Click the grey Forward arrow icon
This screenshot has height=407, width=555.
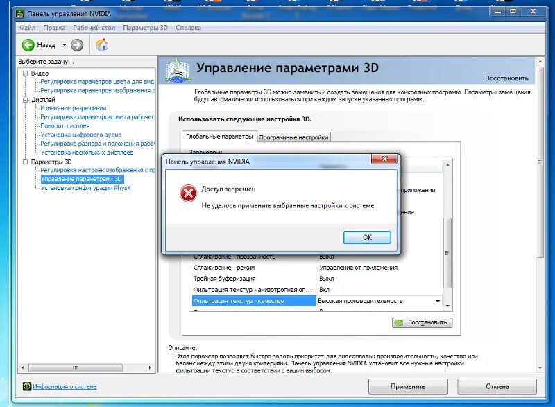[x=77, y=45]
